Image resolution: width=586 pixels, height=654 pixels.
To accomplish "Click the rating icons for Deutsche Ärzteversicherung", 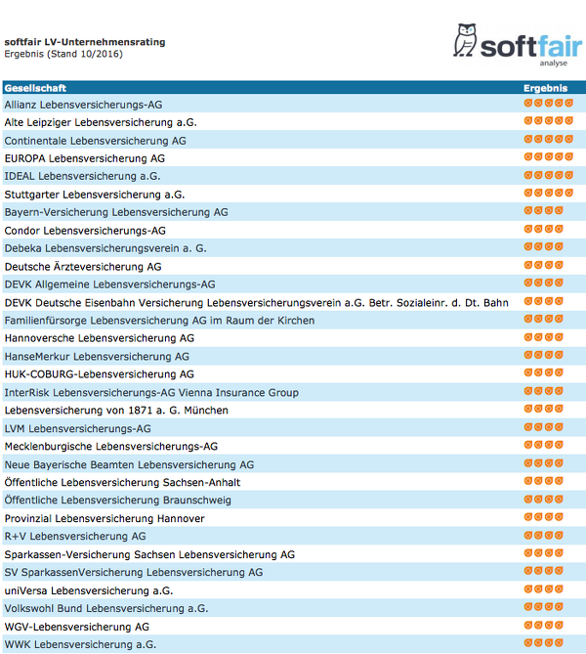I will [543, 265].
